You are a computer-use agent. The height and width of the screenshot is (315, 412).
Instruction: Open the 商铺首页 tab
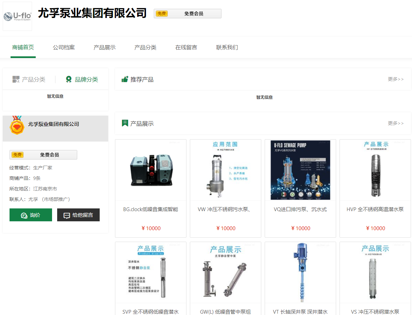pos(23,47)
